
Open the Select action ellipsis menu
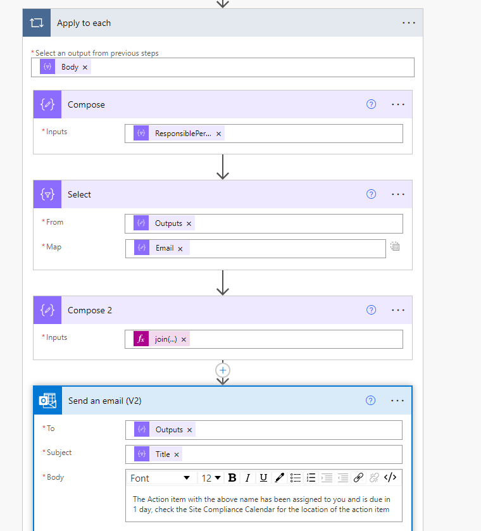(x=397, y=194)
